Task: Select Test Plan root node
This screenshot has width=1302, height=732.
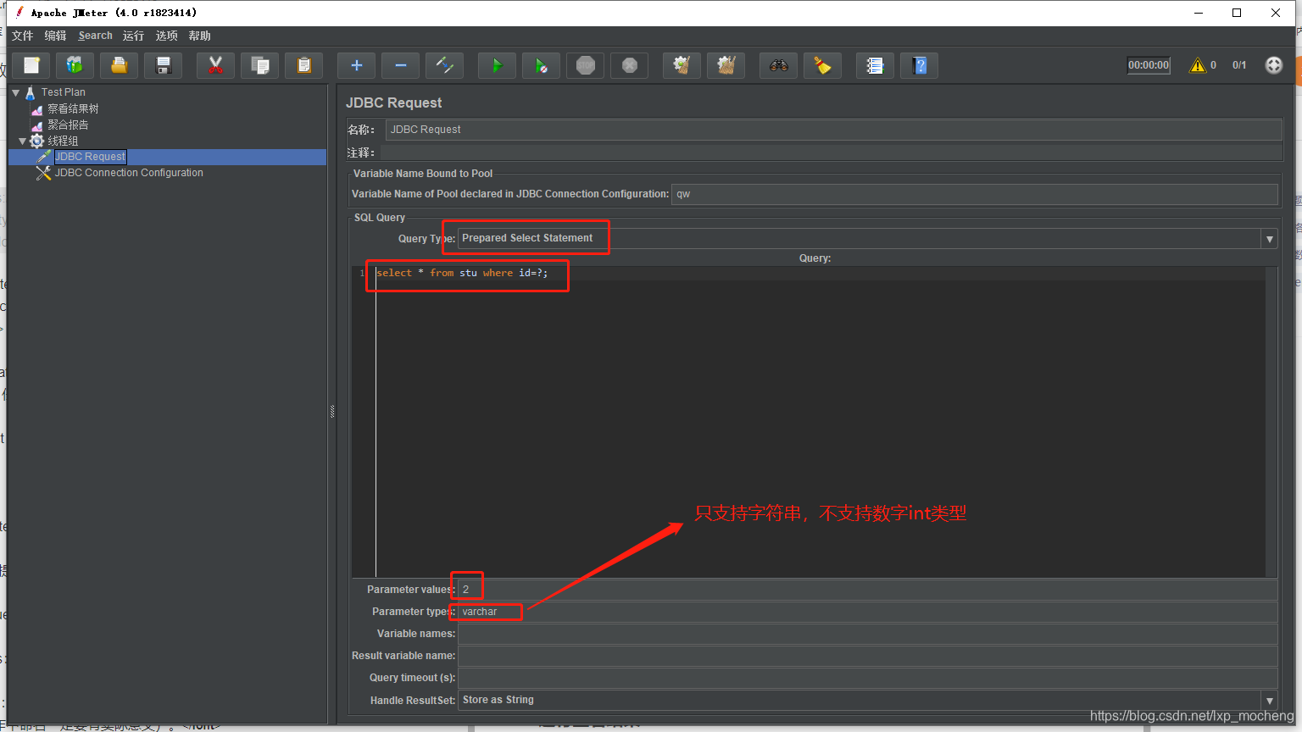Action: pos(64,92)
